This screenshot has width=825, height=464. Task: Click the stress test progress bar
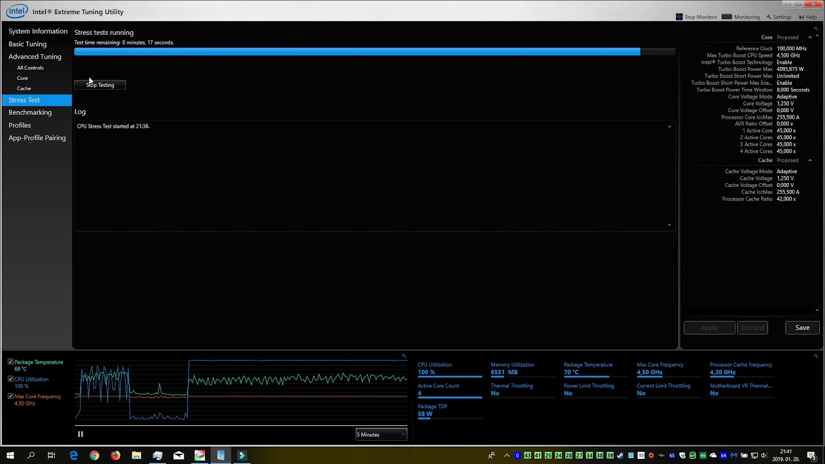point(374,52)
